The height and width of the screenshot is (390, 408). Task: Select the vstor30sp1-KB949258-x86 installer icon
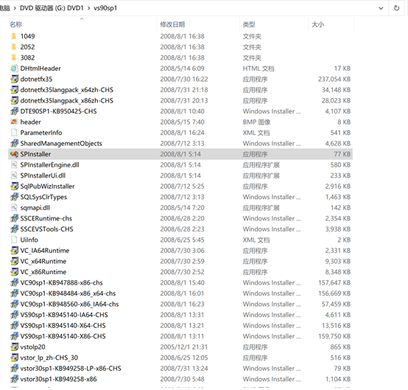click(14, 379)
